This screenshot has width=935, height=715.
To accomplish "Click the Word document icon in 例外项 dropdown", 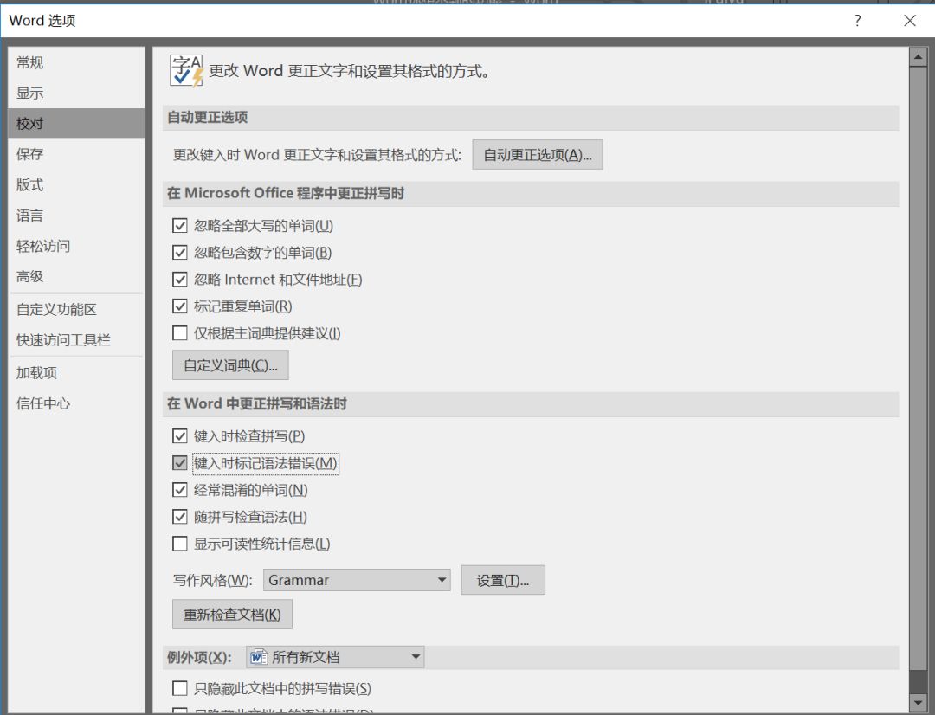I will (258, 657).
